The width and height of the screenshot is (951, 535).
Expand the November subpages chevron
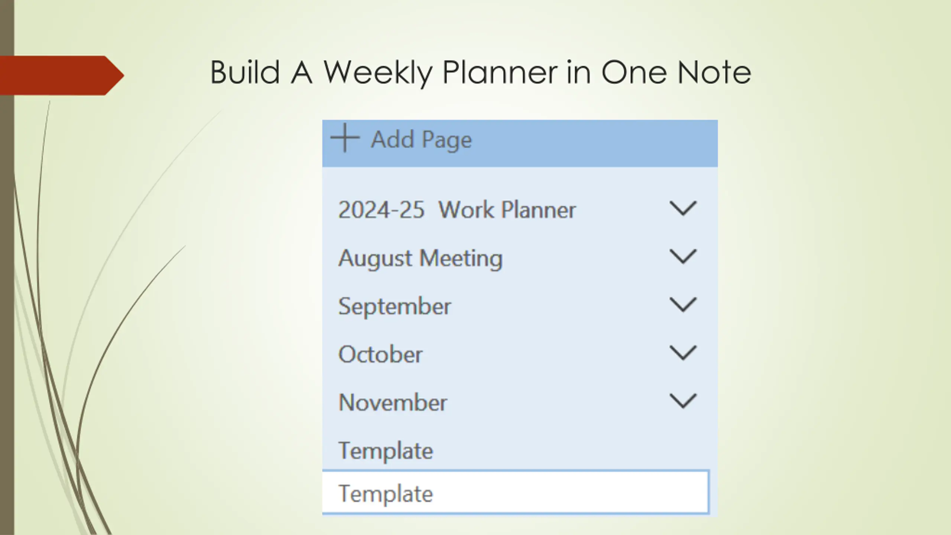click(682, 401)
